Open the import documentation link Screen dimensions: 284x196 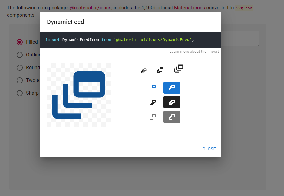[x=194, y=51]
